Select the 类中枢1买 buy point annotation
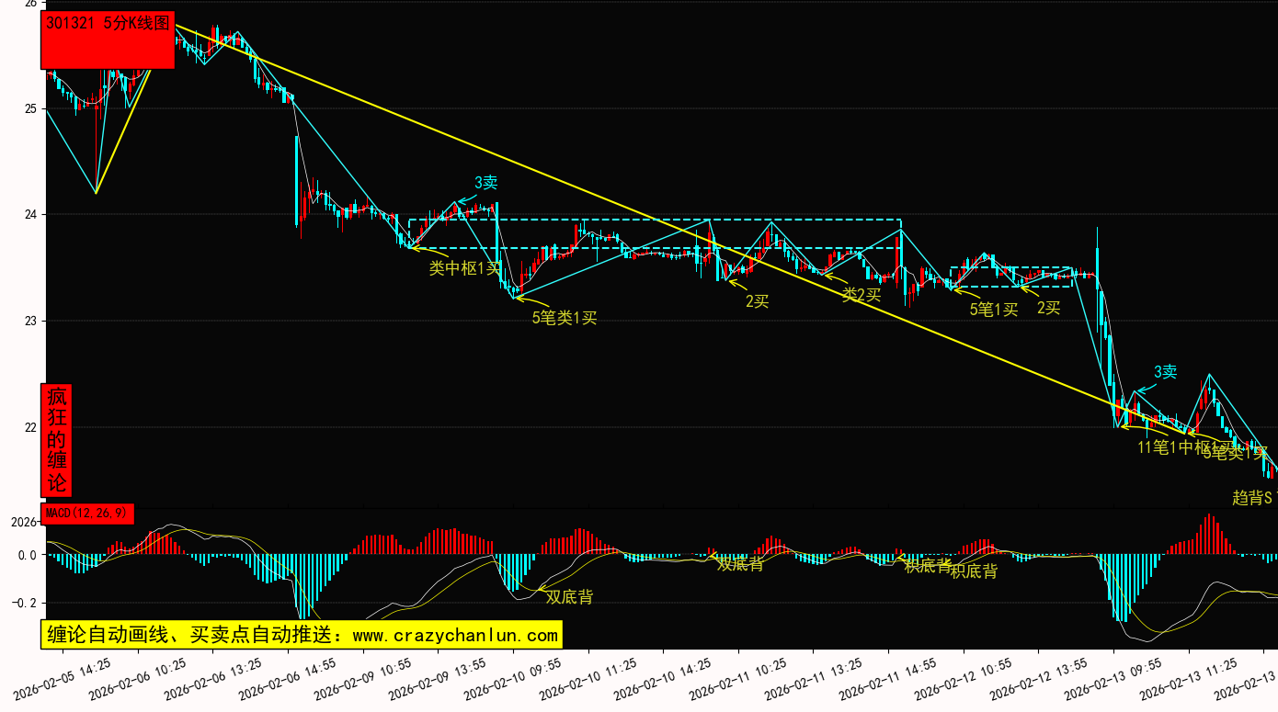Image resolution: width=1278 pixels, height=712 pixels. coord(465,268)
